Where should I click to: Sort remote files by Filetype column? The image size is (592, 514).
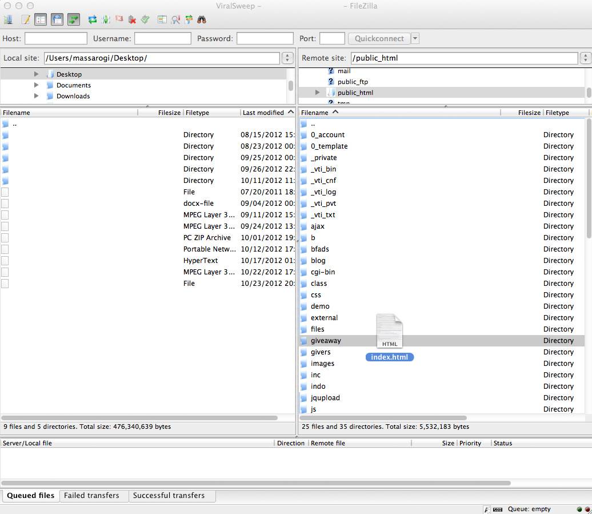[566, 113]
